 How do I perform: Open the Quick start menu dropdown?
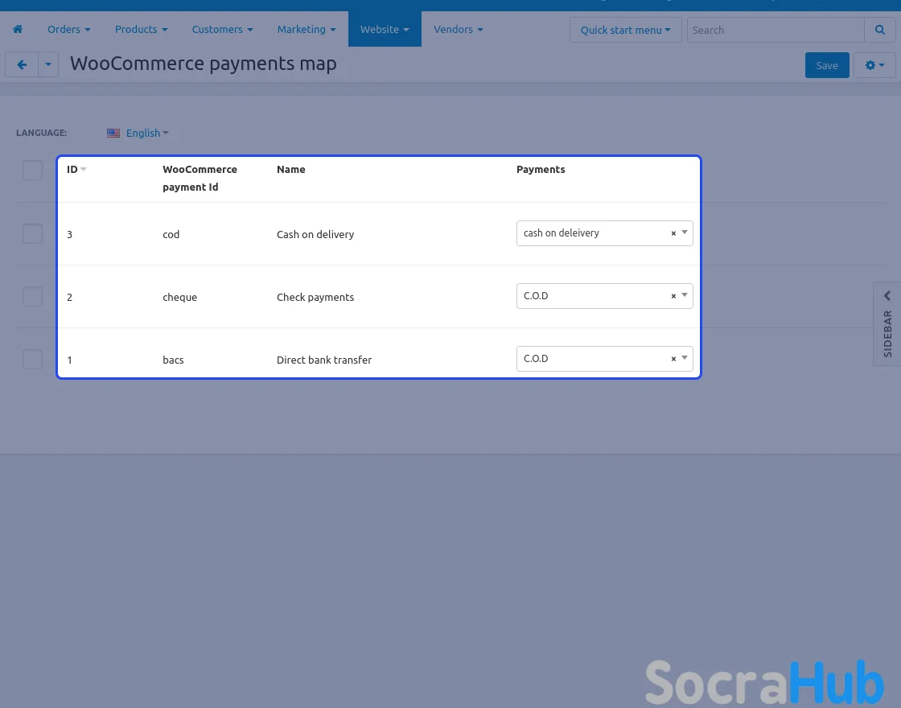[625, 30]
